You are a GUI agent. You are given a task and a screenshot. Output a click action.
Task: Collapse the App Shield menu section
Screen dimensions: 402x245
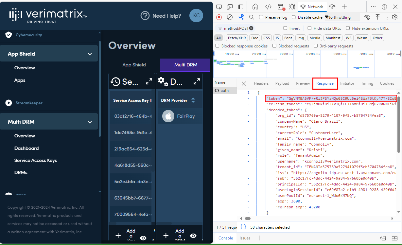tap(90, 54)
